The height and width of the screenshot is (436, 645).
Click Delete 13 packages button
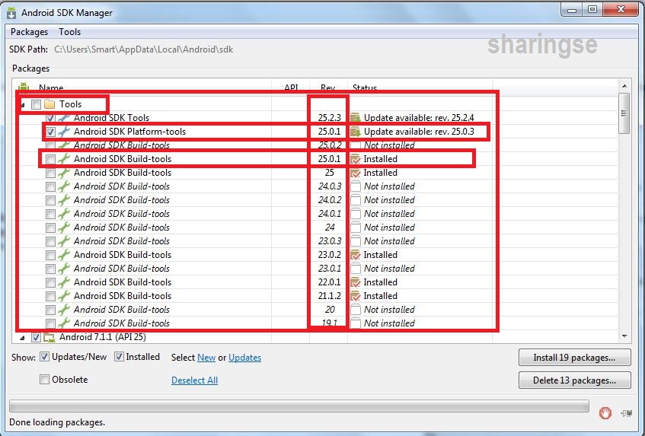(x=574, y=380)
